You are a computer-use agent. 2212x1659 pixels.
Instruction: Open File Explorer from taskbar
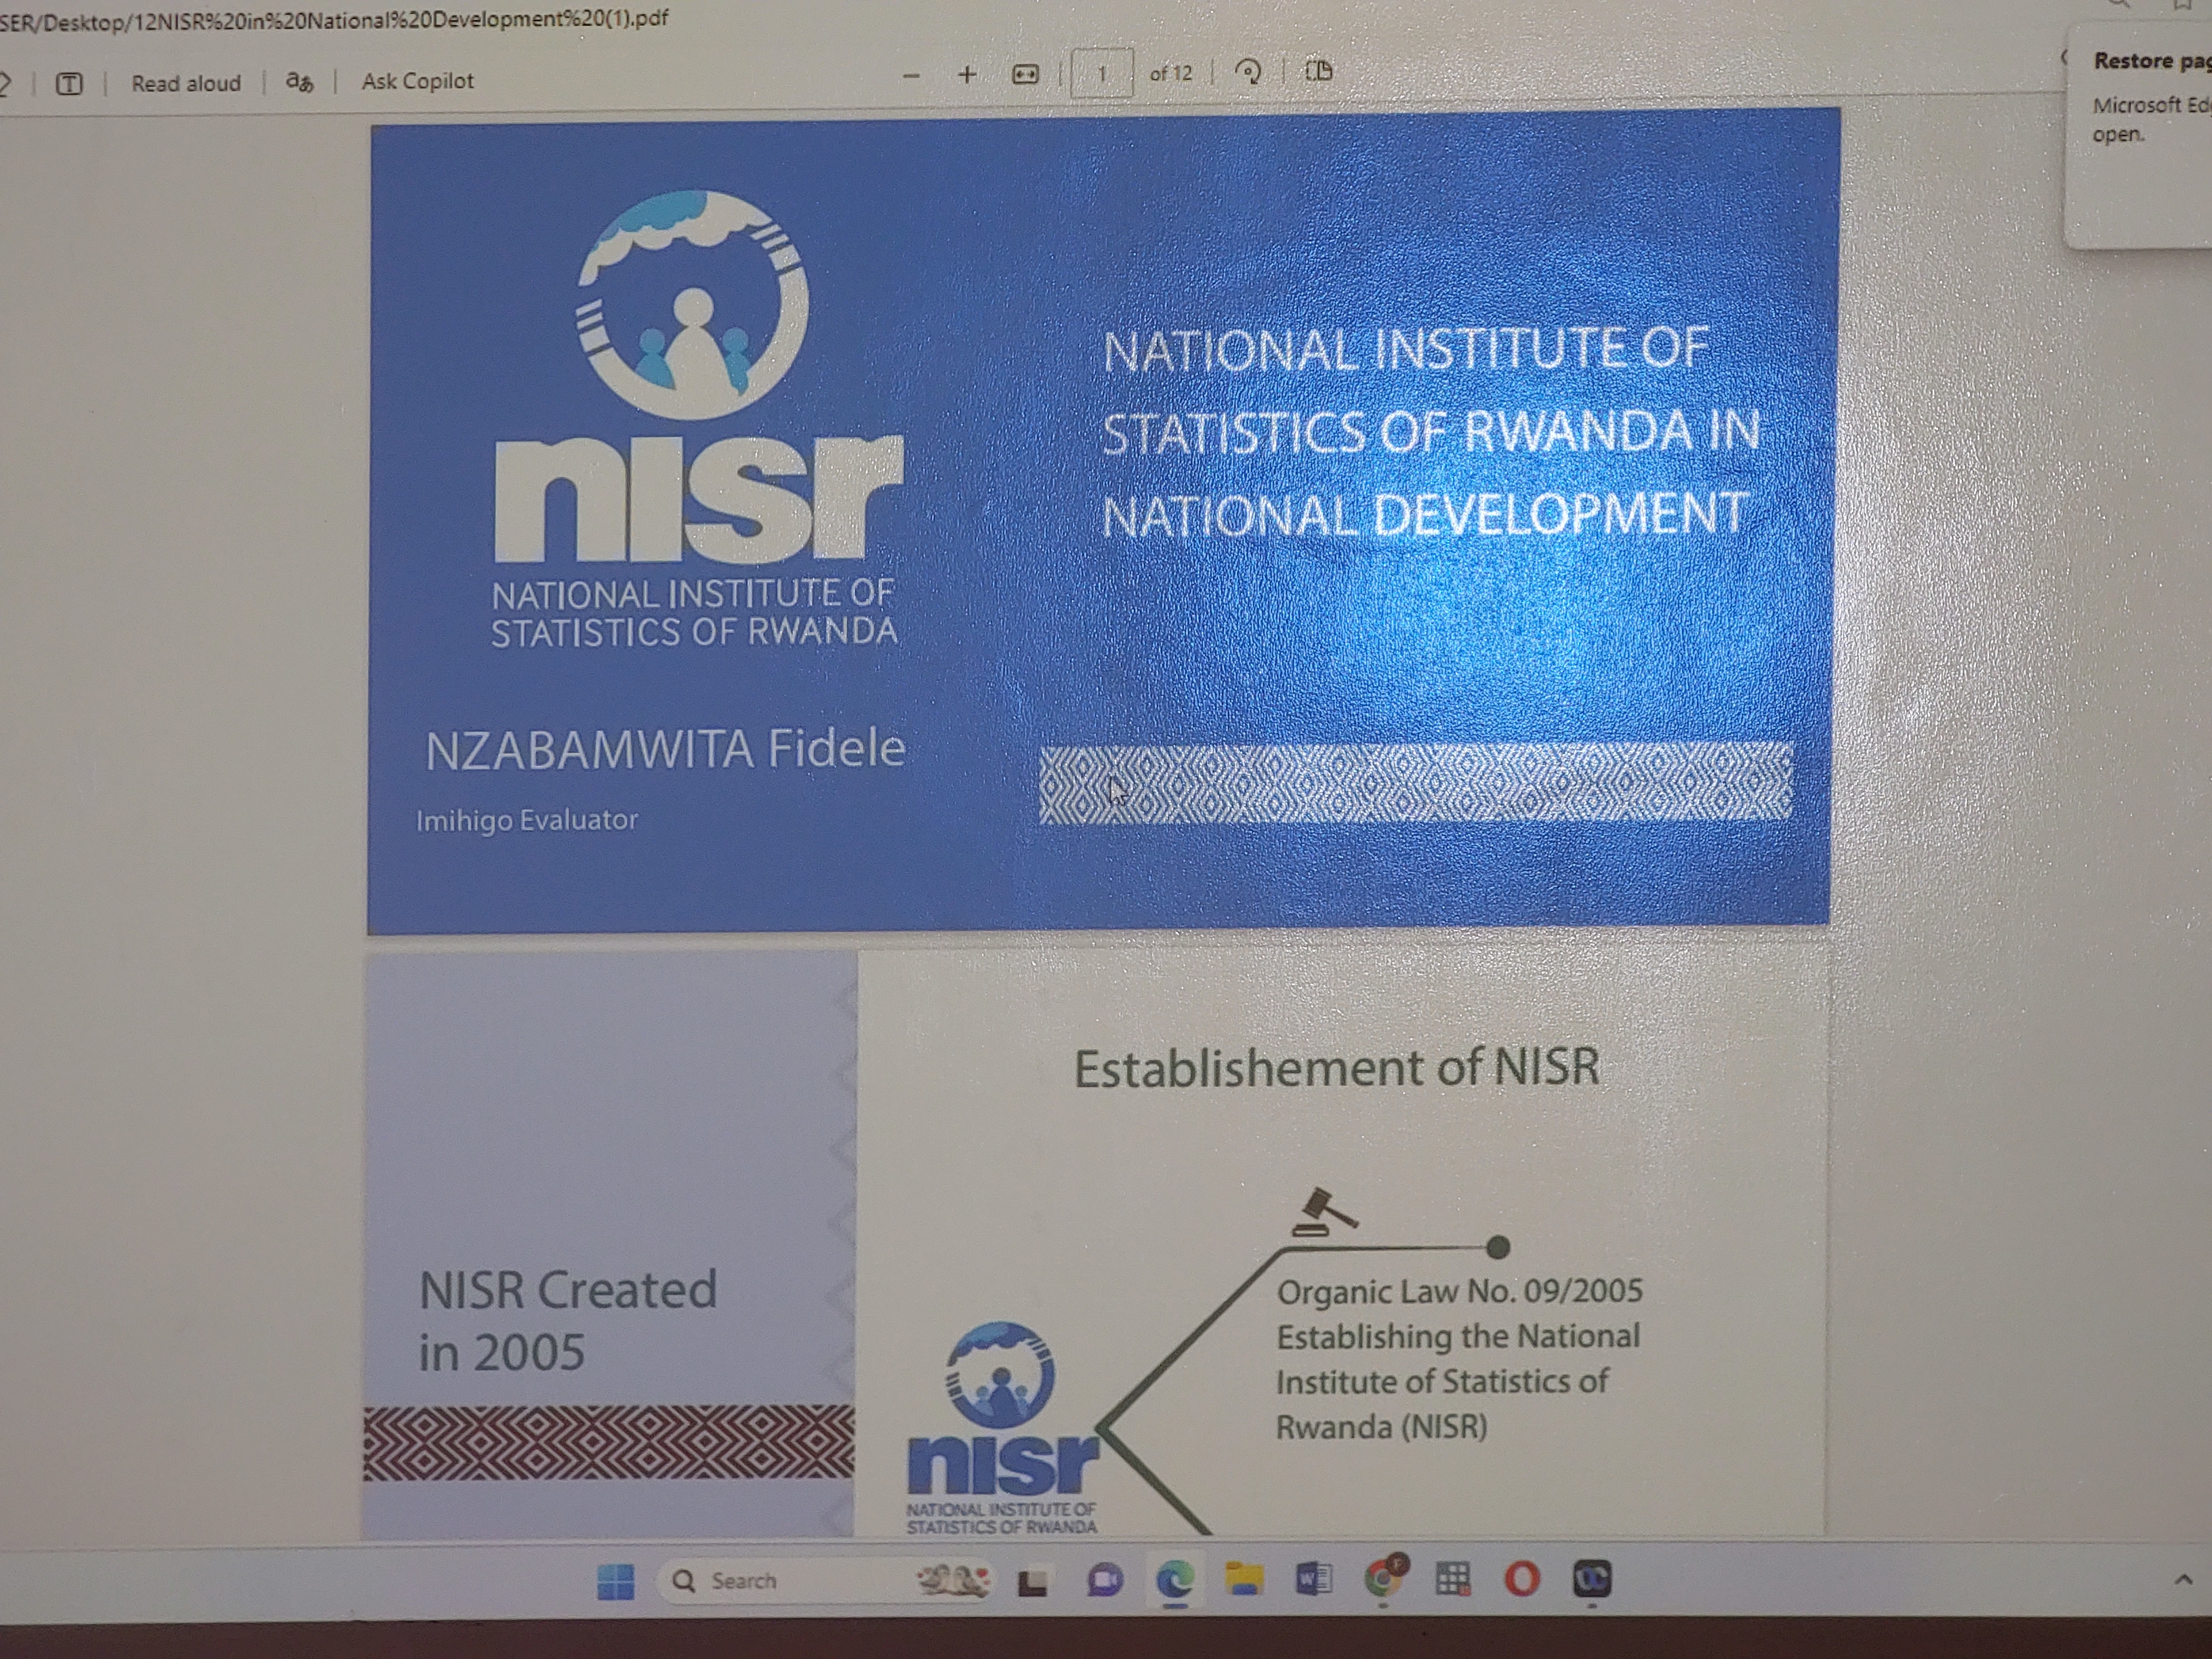pyautogui.click(x=1244, y=1580)
